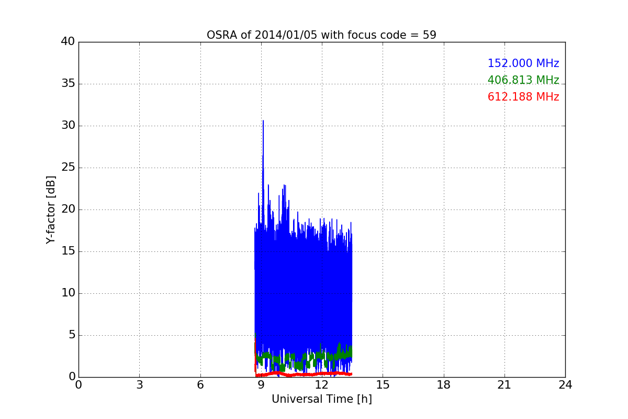Click the x-axis tick value 18
Viewport: 628px width, 419px height.
click(x=443, y=385)
